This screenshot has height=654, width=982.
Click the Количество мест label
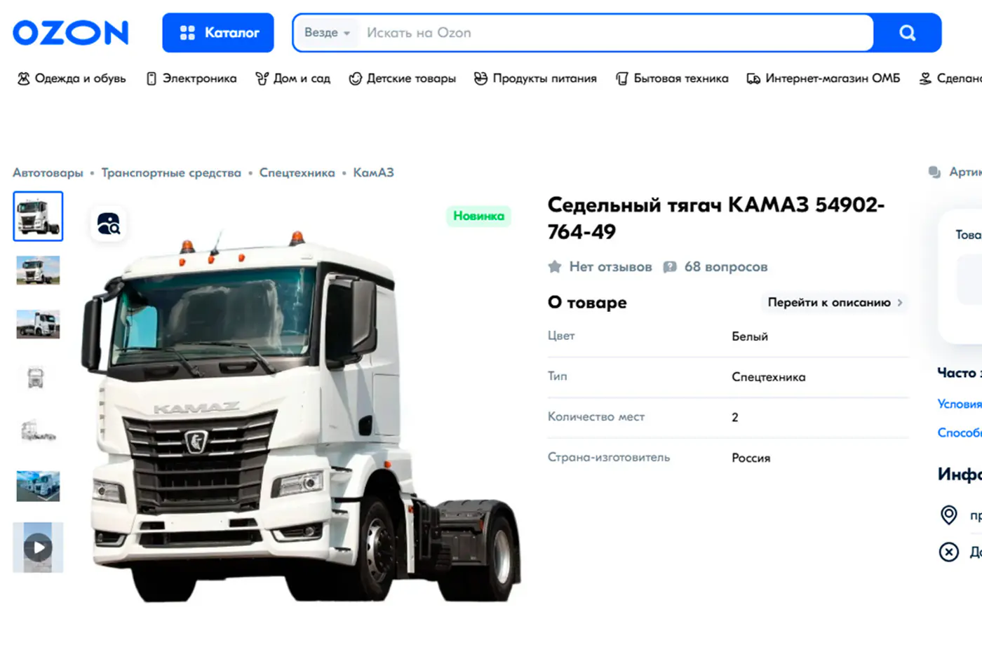596,416
